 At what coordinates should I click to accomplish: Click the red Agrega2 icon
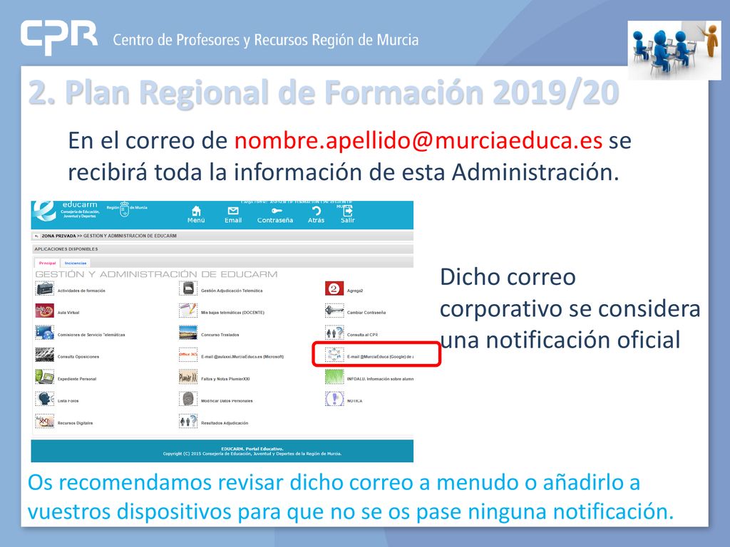pos(334,289)
